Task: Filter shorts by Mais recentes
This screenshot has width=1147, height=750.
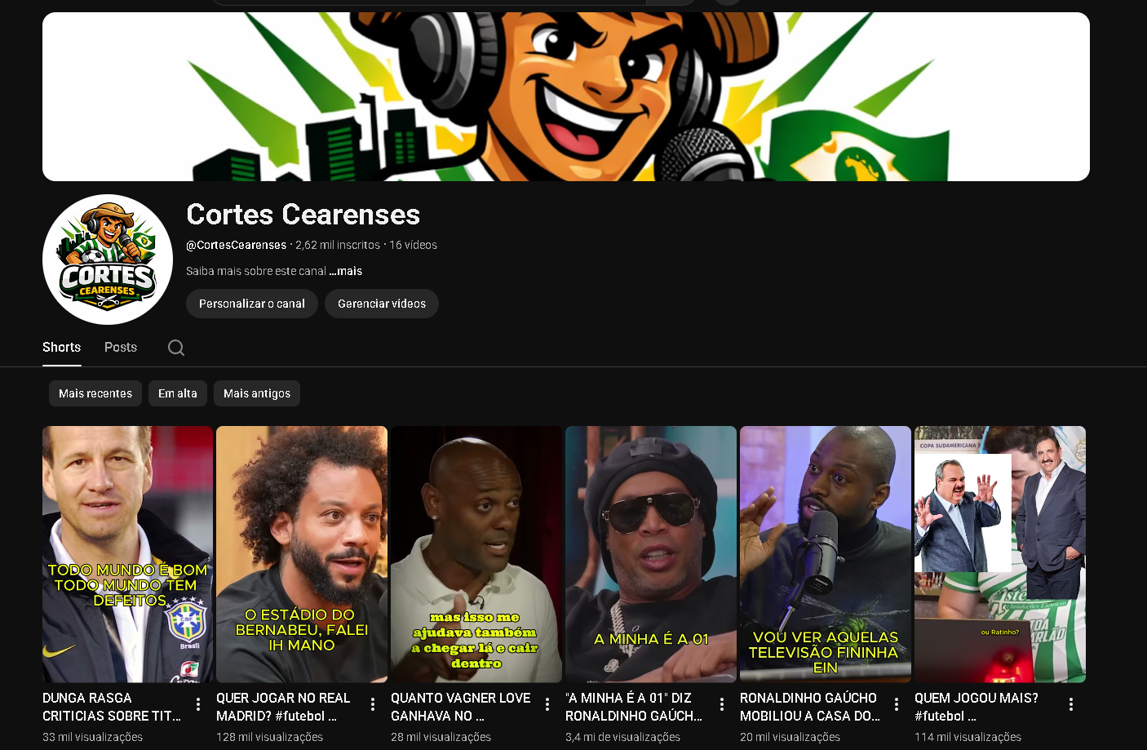Action: point(95,393)
